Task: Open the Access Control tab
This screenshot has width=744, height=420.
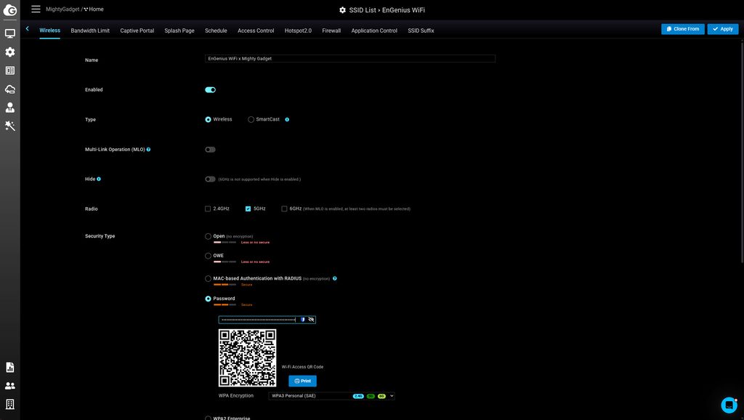Action: (256, 31)
